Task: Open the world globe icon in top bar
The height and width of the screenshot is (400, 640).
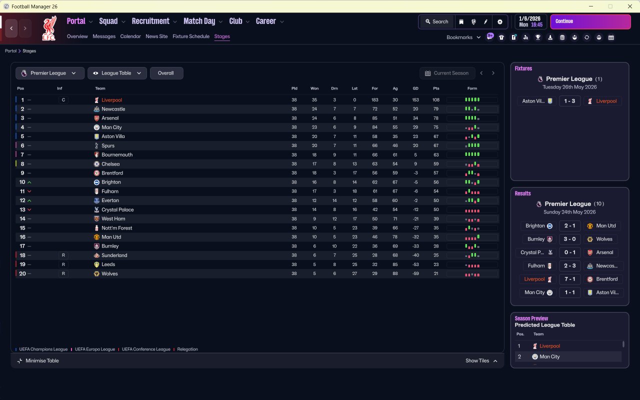Action: 473,21
